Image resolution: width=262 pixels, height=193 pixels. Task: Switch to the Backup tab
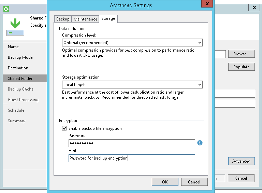63,19
